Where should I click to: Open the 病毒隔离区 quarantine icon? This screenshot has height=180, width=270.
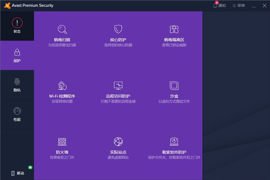tap(174, 30)
